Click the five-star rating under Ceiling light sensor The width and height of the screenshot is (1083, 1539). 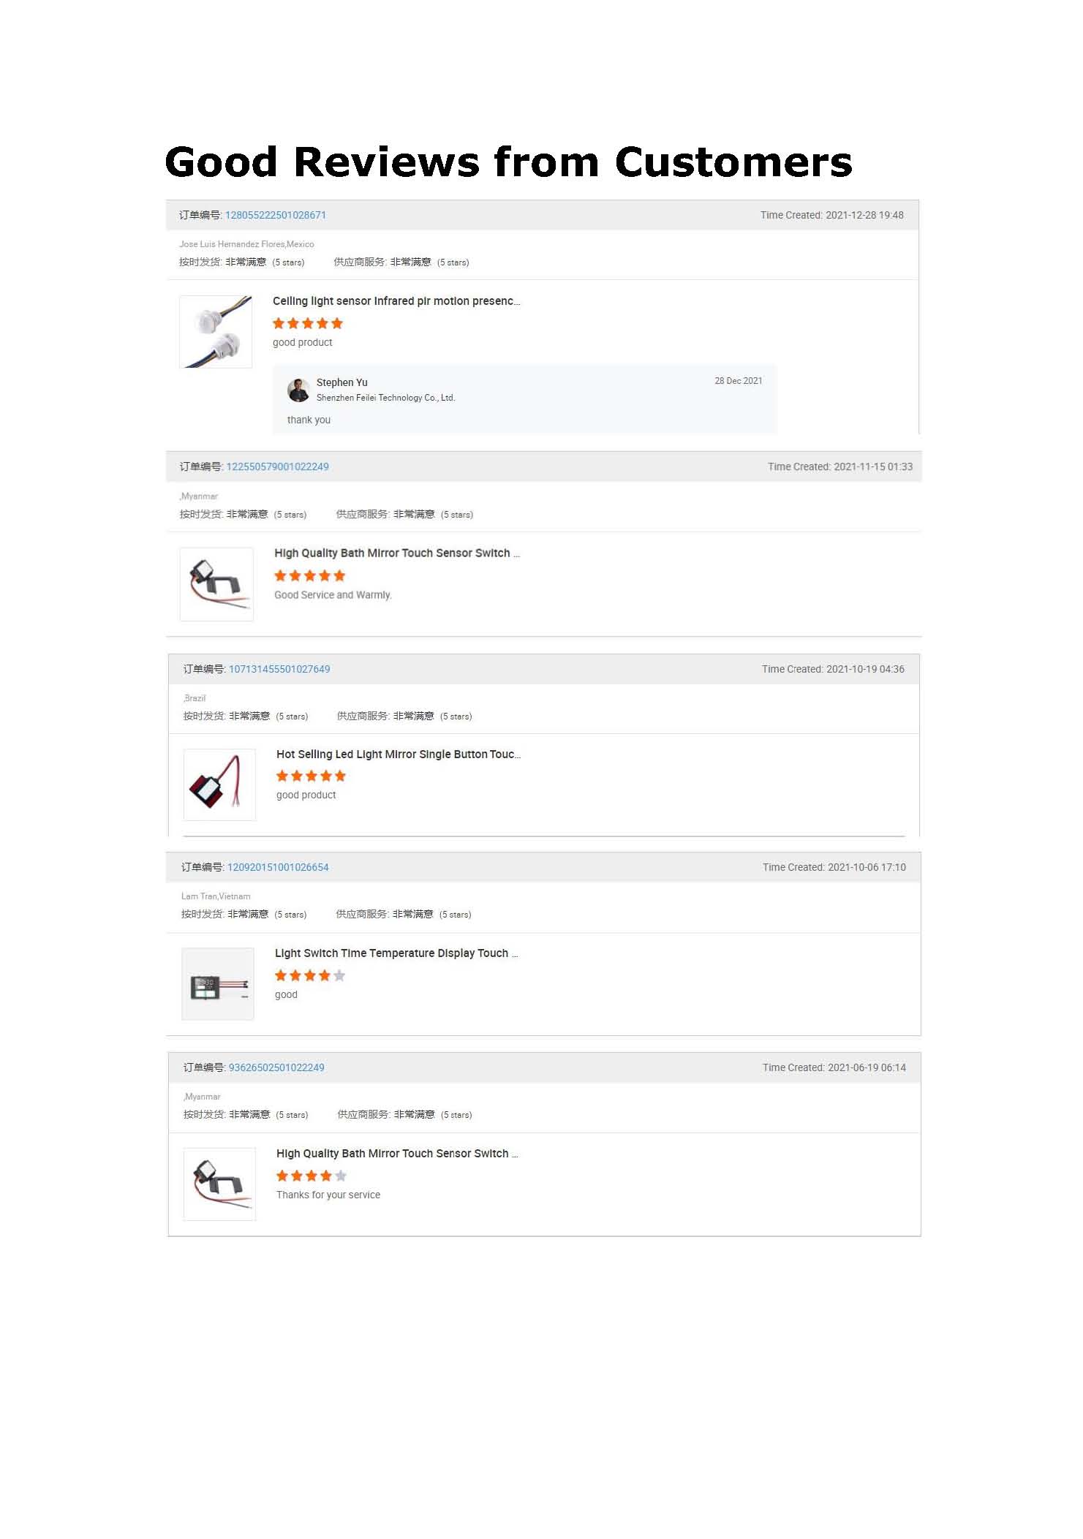308,323
